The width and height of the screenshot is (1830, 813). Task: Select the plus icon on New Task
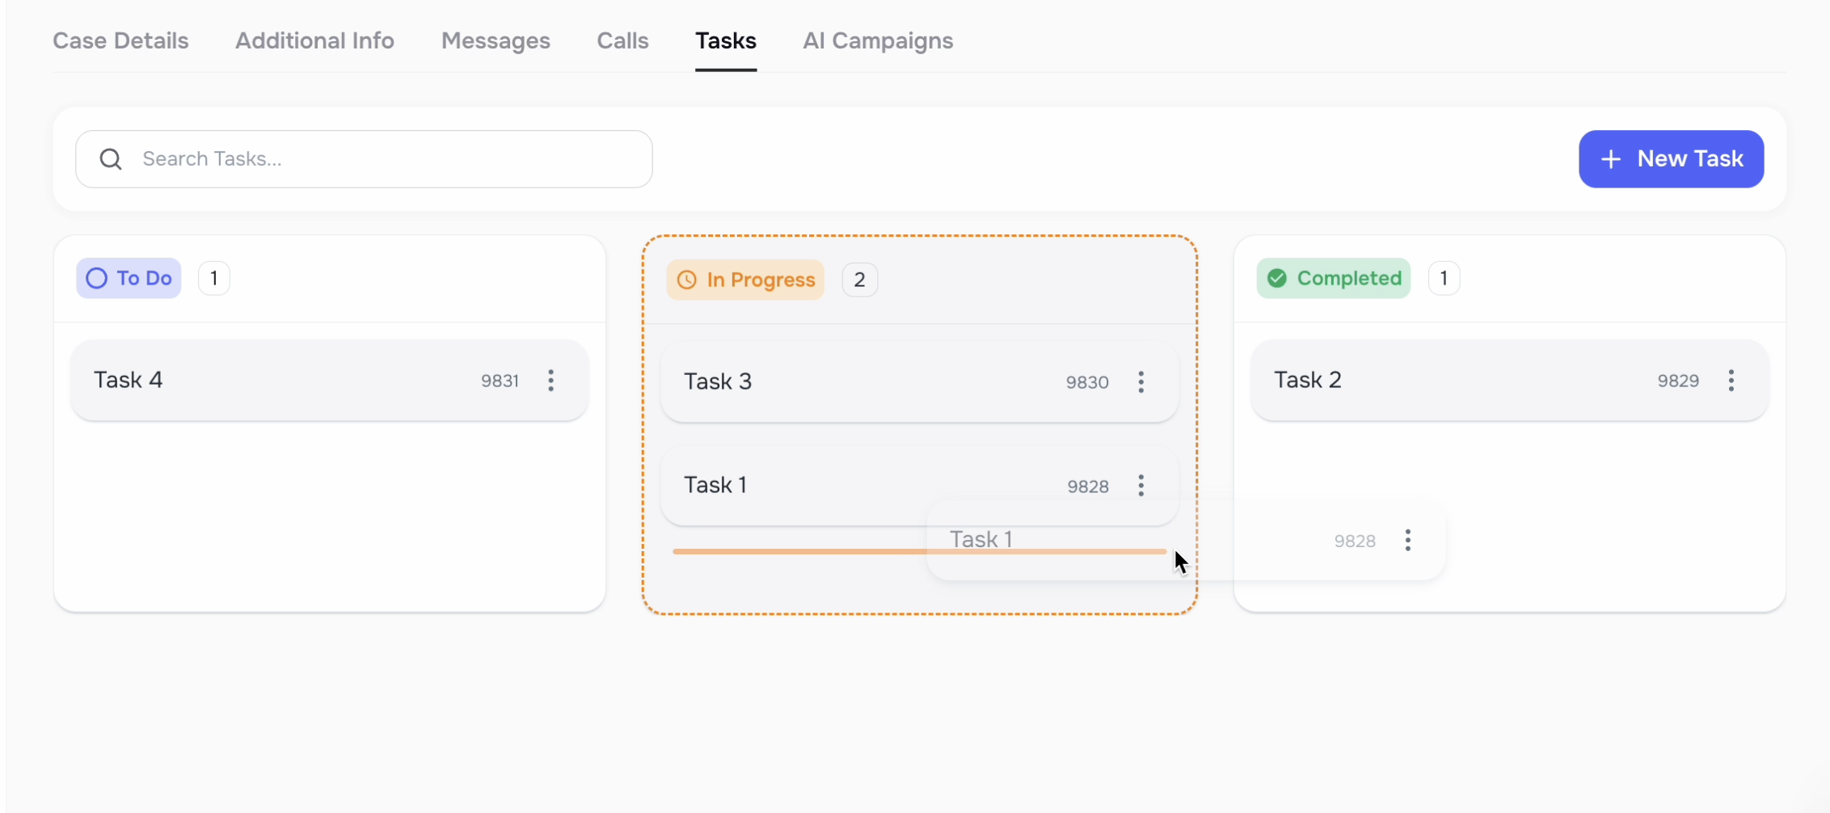1613,158
